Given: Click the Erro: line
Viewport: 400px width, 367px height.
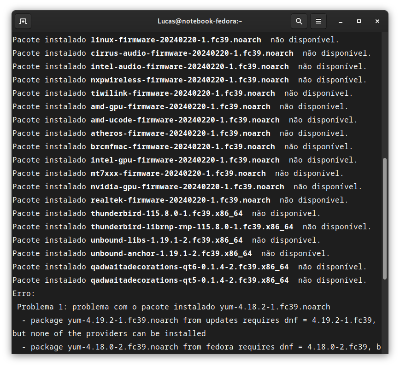Looking at the screenshot, I should 24,294.
